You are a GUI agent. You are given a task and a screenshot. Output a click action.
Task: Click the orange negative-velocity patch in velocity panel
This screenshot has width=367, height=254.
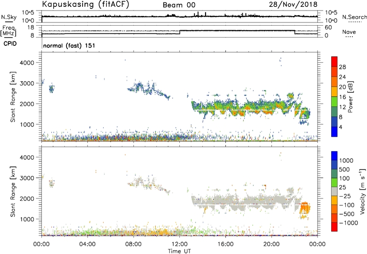tap(305, 208)
